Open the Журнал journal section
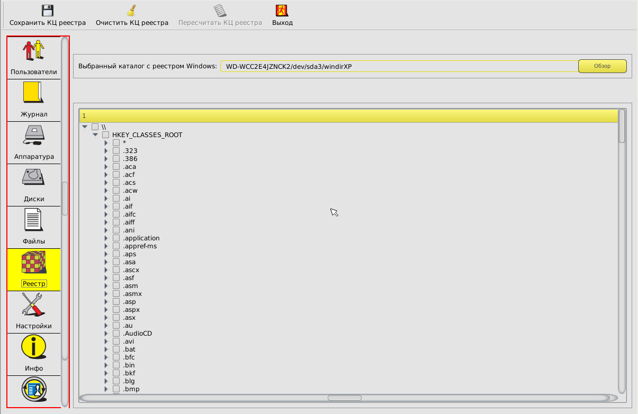Image resolution: width=638 pixels, height=414 pixels. click(34, 101)
